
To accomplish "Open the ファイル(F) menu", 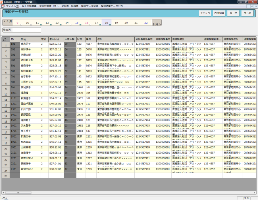I will 12,6.
